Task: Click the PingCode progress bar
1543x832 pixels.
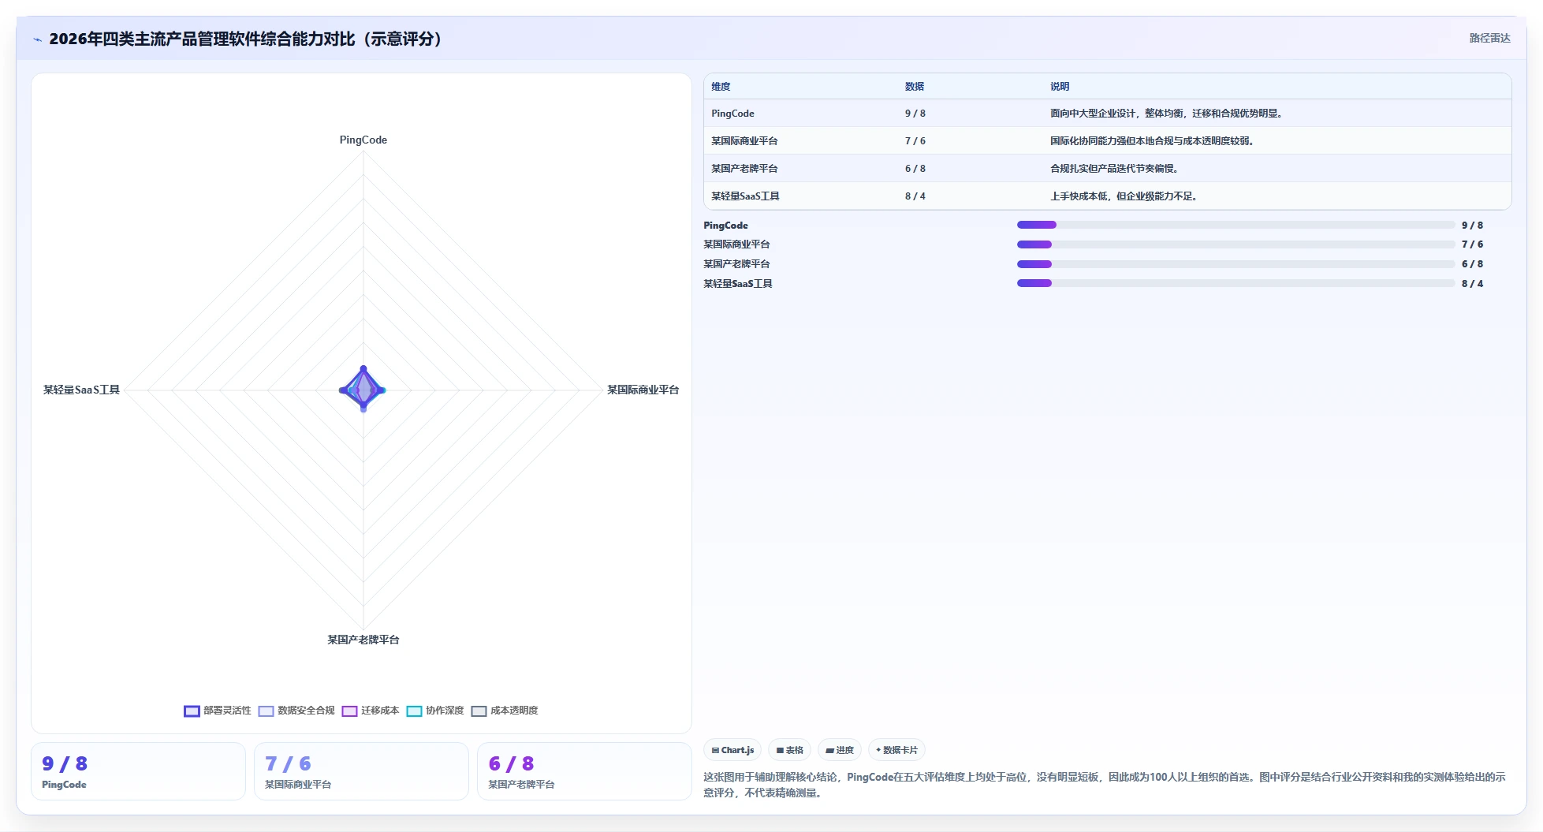Action: coord(1236,225)
